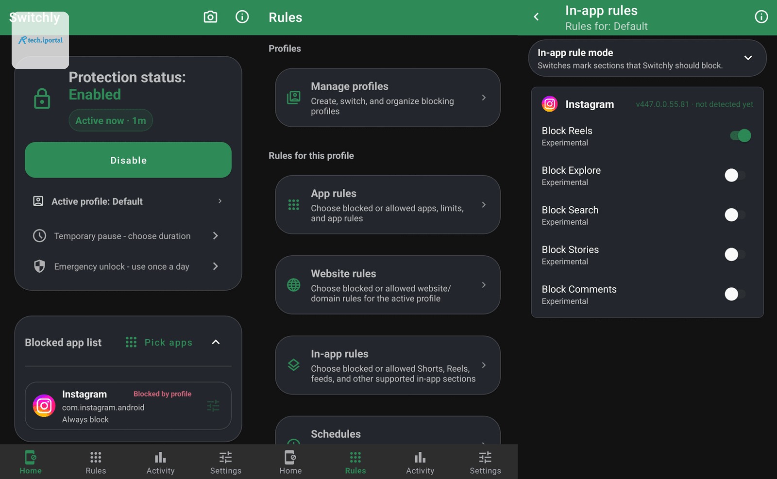Go back from In-app rules screen
The height and width of the screenshot is (479, 777).
click(x=536, y=17)
